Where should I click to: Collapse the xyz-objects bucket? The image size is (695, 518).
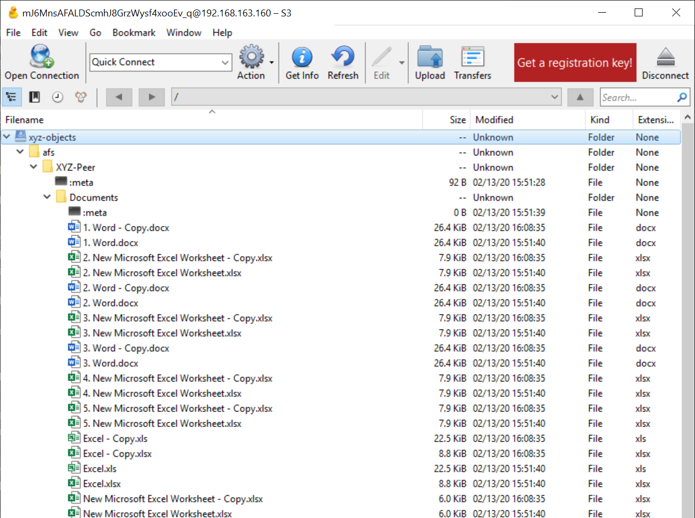(x=7, y=137)
